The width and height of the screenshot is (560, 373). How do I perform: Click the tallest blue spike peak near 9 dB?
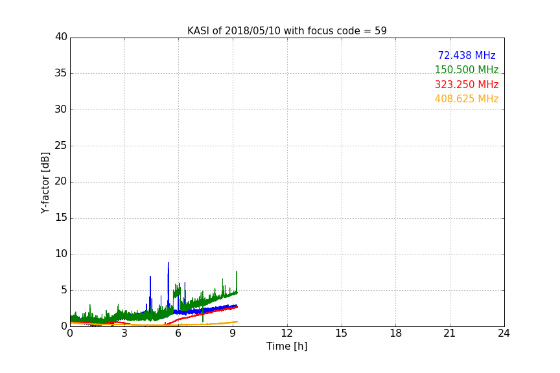pyautogui.click(x=169, y=264)
